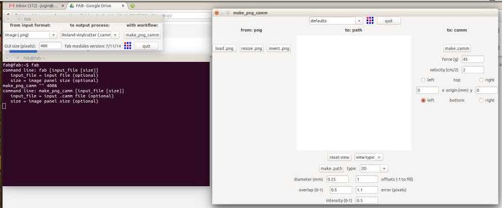Click the reset view button
502x208 pixels.
coord(340,157)
